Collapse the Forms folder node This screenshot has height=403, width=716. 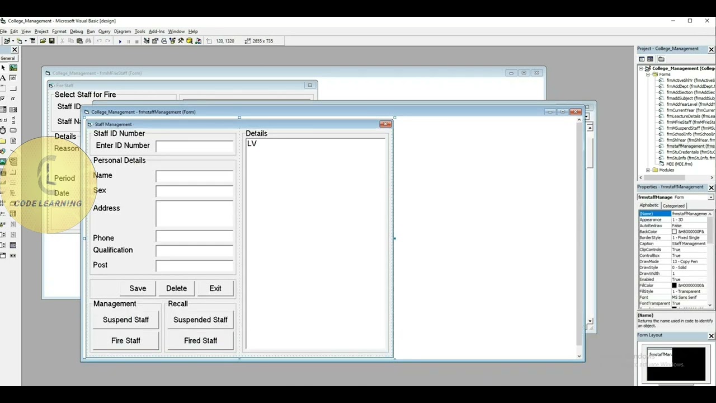[x=648, y=74]
